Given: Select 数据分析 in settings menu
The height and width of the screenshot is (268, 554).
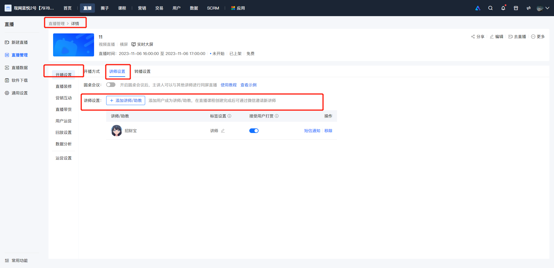Looking at the screenshot, I should 63,144.
